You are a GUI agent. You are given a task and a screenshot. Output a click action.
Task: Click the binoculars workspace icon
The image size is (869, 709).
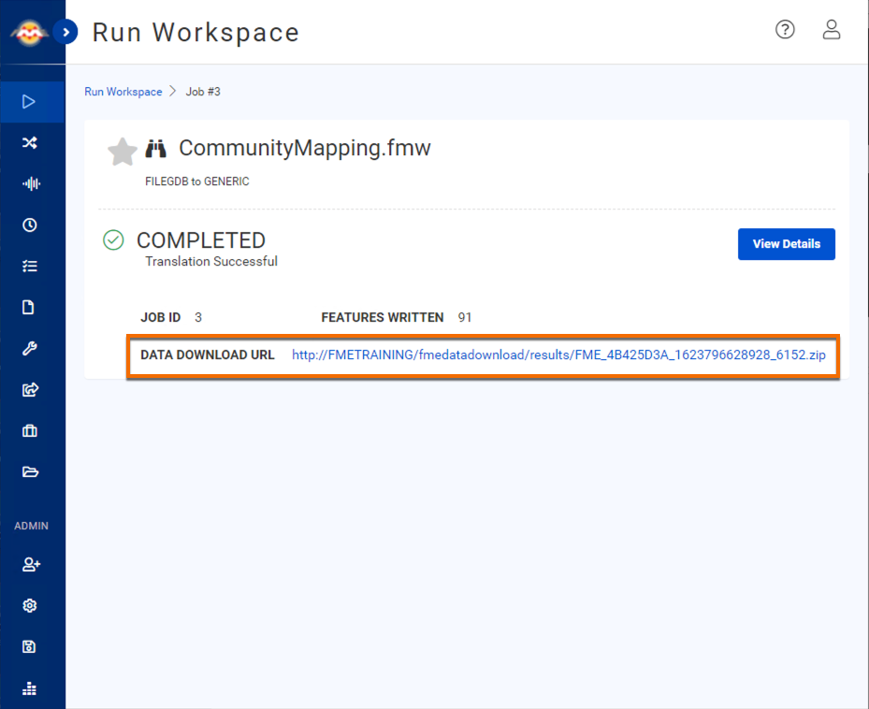155,149
